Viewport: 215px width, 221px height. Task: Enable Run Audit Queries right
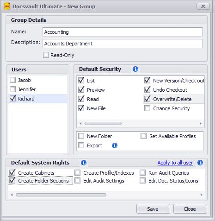pos(142,173)
